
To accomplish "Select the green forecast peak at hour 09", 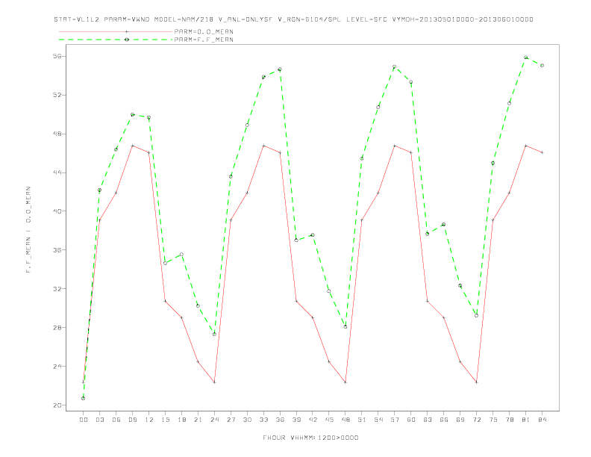I will click(132, 115).
